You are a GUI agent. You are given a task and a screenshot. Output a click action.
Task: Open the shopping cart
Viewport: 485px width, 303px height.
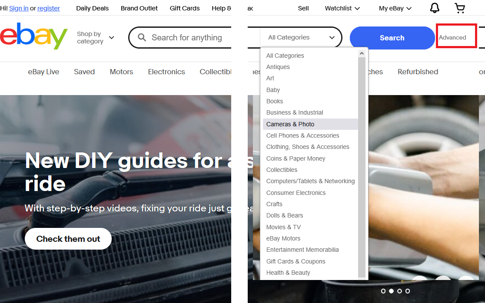(x=459, y=8)
